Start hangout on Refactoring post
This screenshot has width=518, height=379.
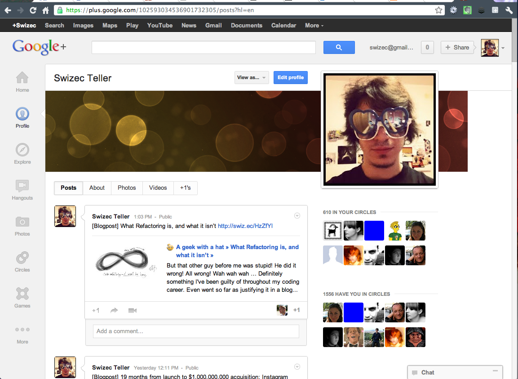click(x=133, y=311)
